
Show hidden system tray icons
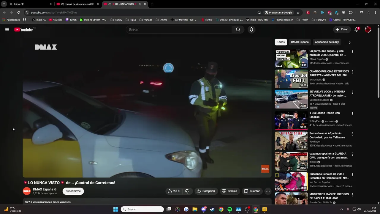pos(341,209)
